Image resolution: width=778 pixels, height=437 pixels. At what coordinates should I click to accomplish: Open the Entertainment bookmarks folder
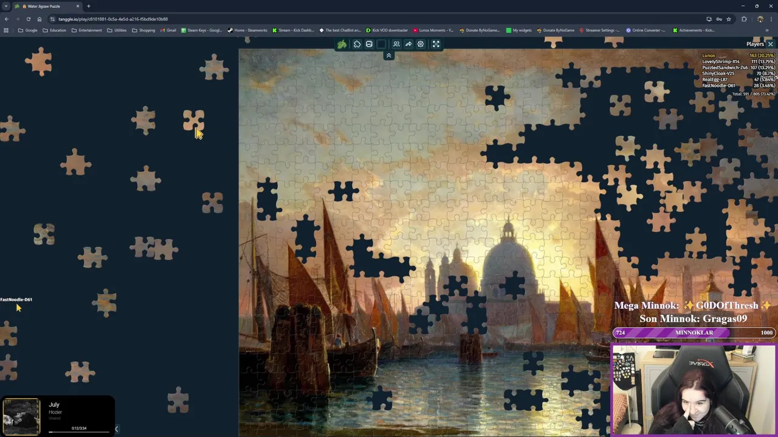pos(86,30)
